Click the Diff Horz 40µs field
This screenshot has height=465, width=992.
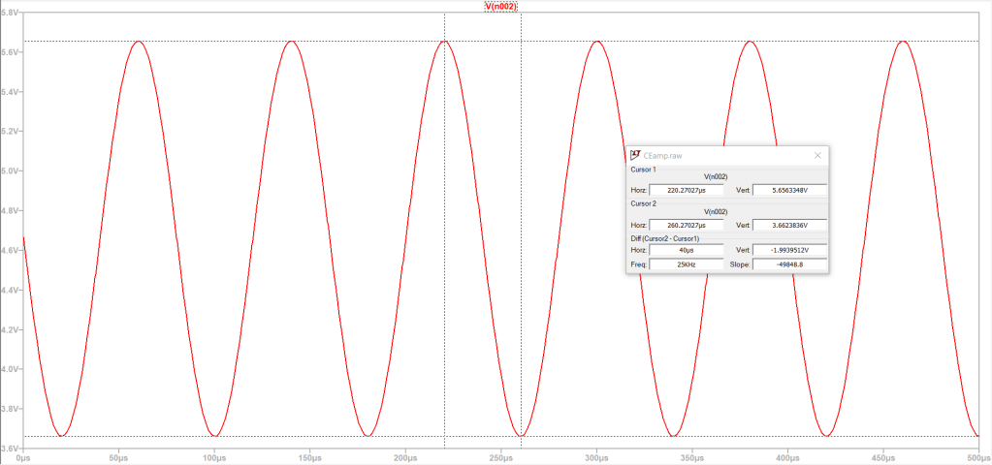coord(686,250)
